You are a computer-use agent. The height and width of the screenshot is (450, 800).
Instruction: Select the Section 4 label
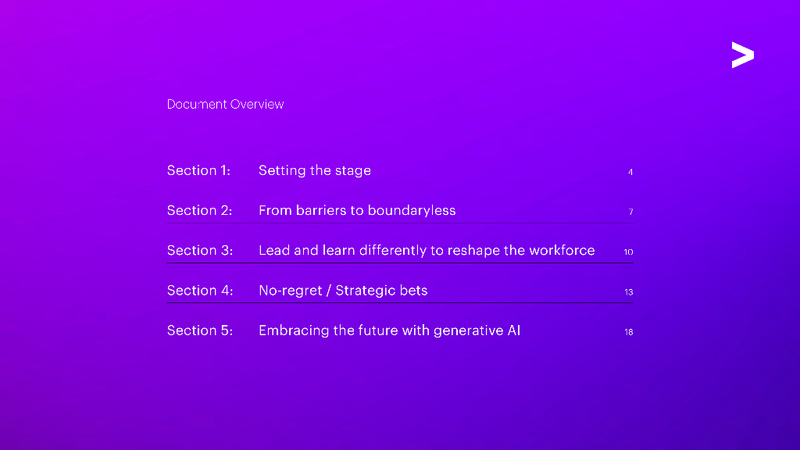coord(199,291)
